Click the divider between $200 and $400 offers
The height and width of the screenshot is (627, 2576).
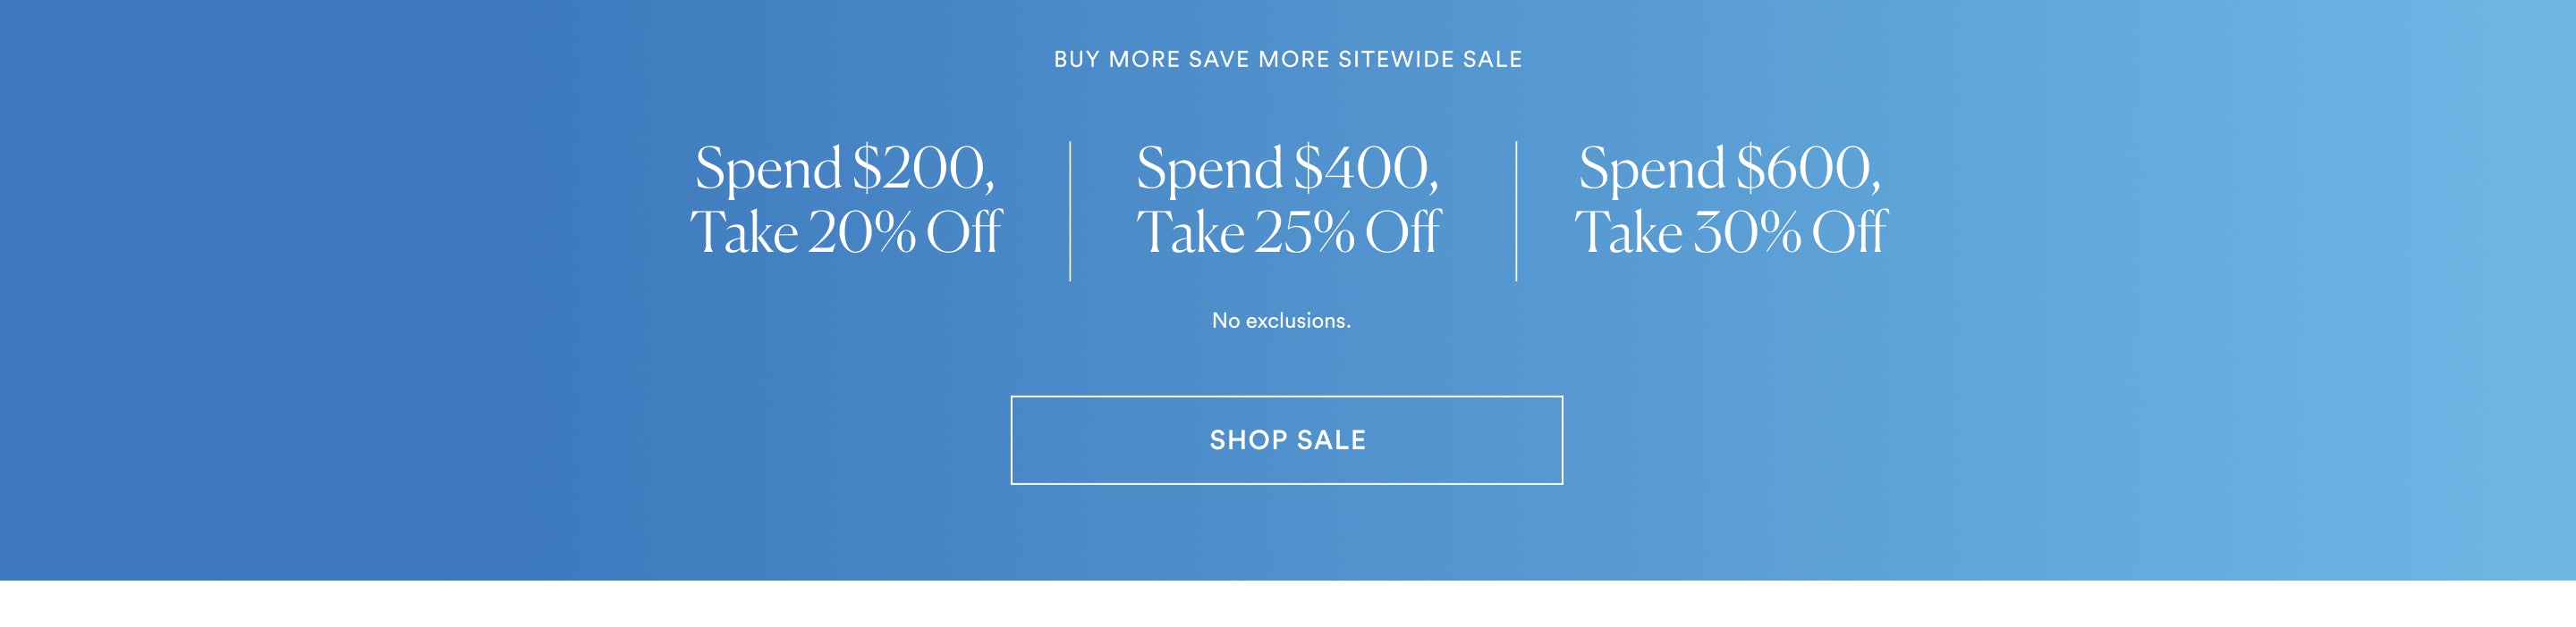[x=1070, y=211]
